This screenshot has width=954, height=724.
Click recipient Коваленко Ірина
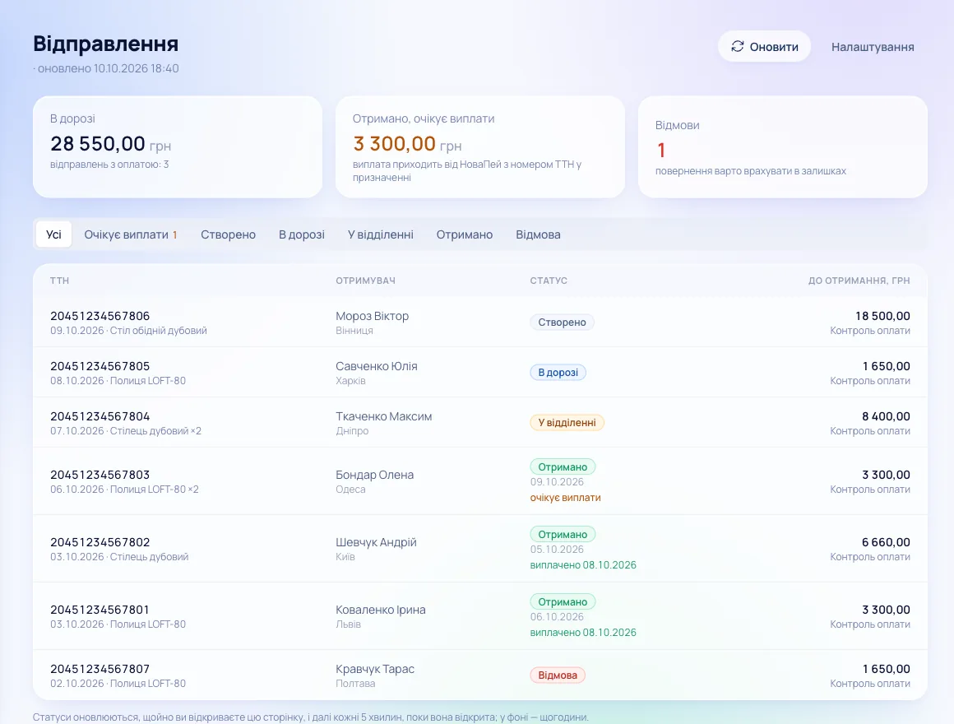(x=380, y=610)
